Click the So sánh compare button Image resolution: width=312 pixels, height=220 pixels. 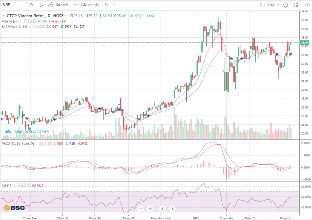59,5
